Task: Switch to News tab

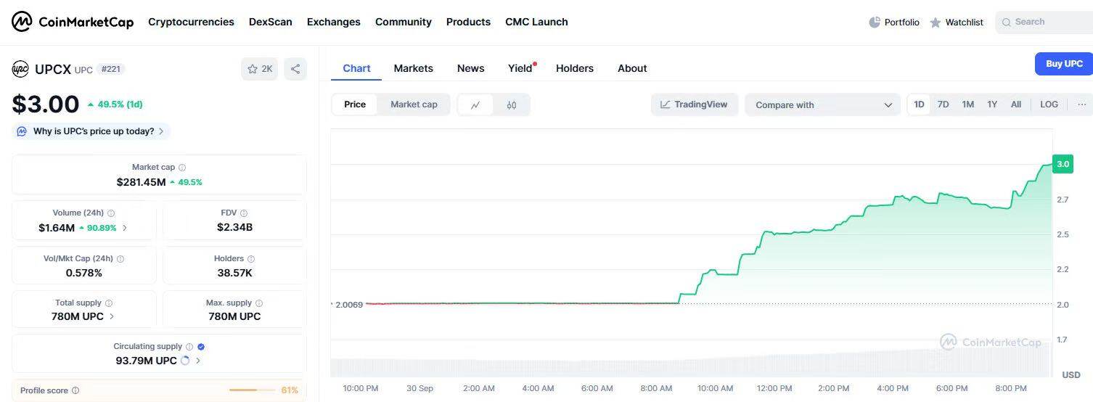Action: [470, 68]
